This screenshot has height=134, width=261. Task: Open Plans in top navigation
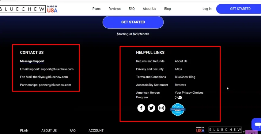(x=96, y=9)
